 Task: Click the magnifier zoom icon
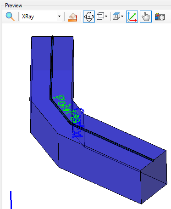10,17
